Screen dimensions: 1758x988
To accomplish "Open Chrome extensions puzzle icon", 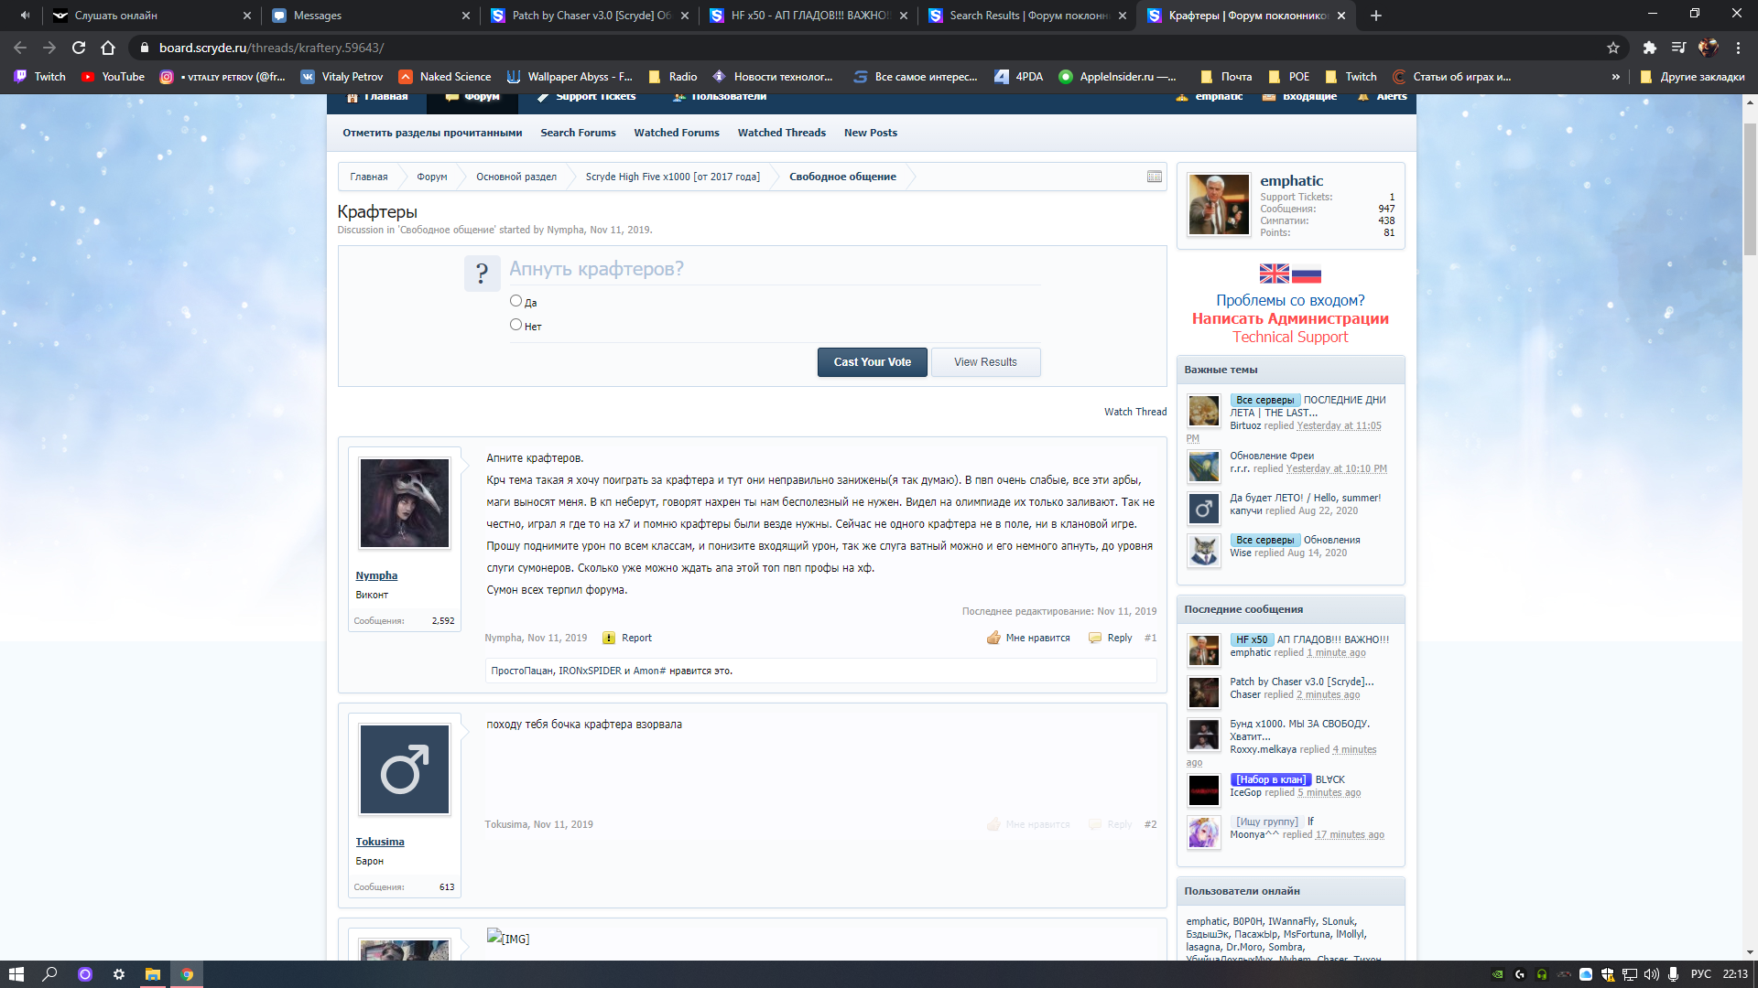I will point(1649,48).
